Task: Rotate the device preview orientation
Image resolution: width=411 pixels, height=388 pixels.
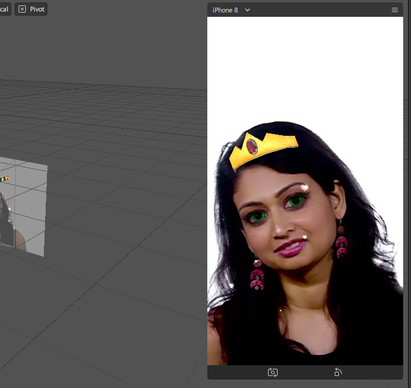Action: (338, 372)
